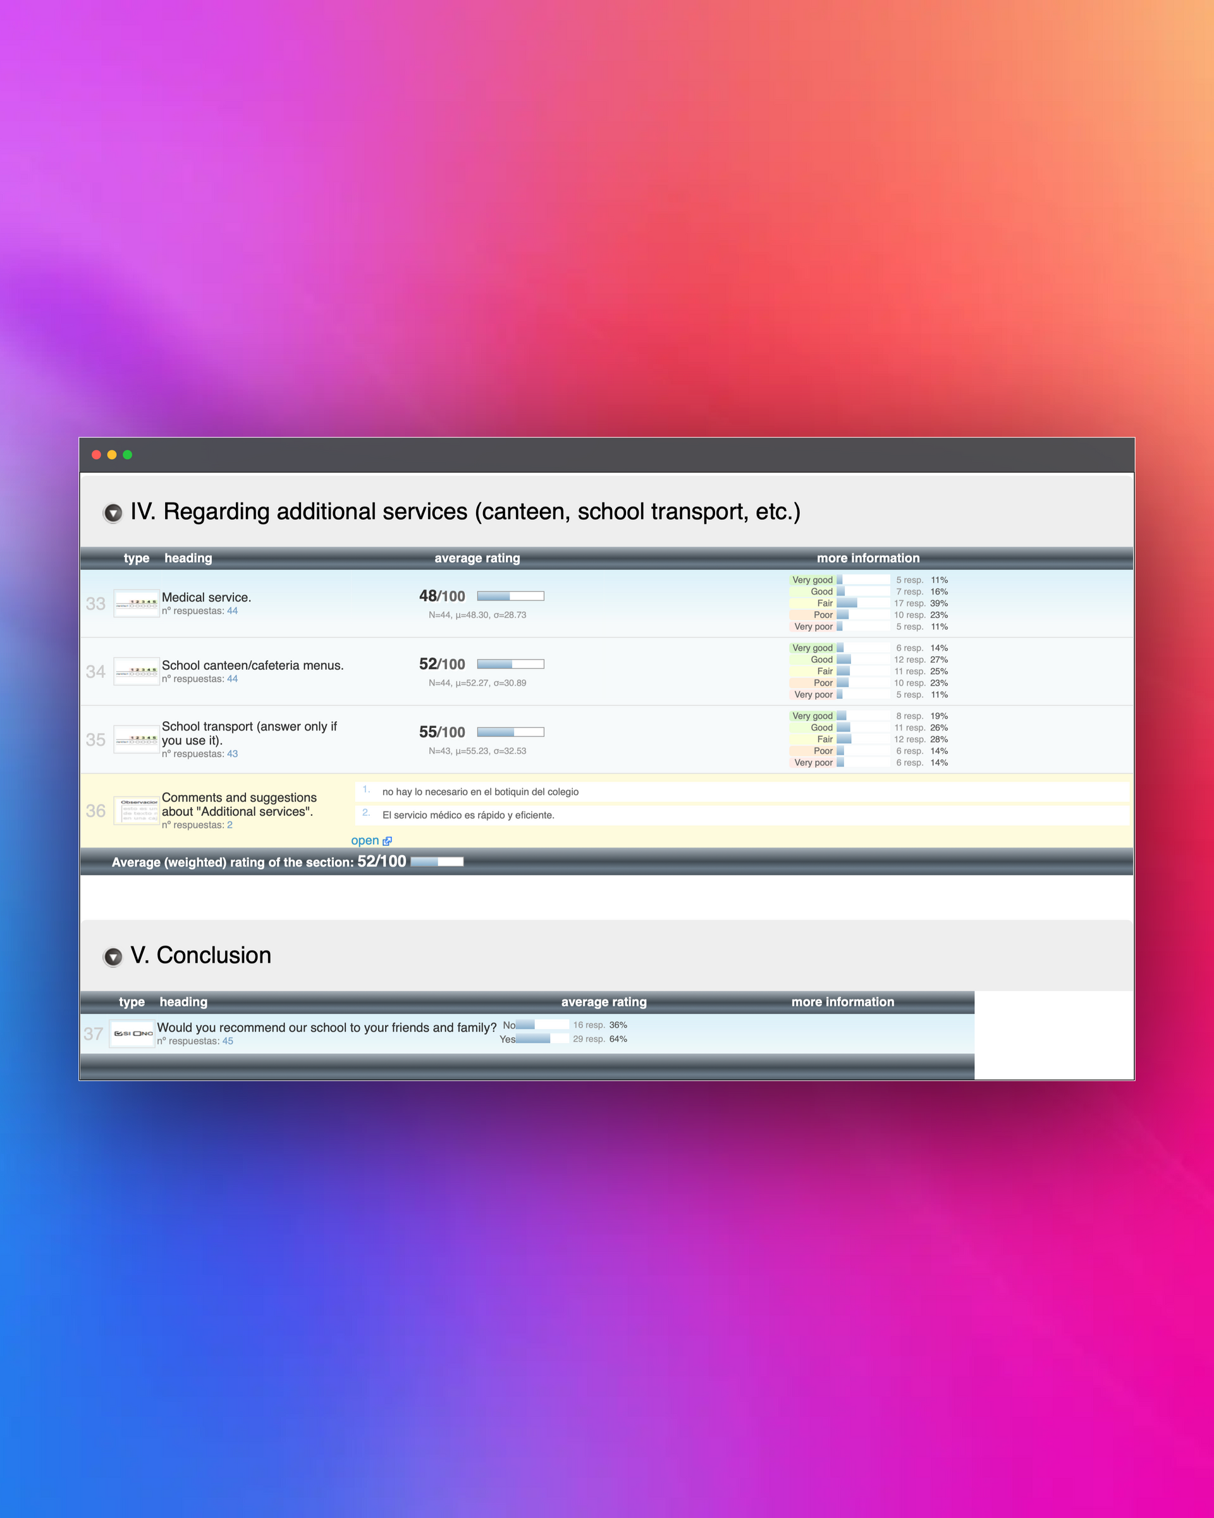
Task: Click response count 45 for recommend question
Action: tap(228, 1041)
